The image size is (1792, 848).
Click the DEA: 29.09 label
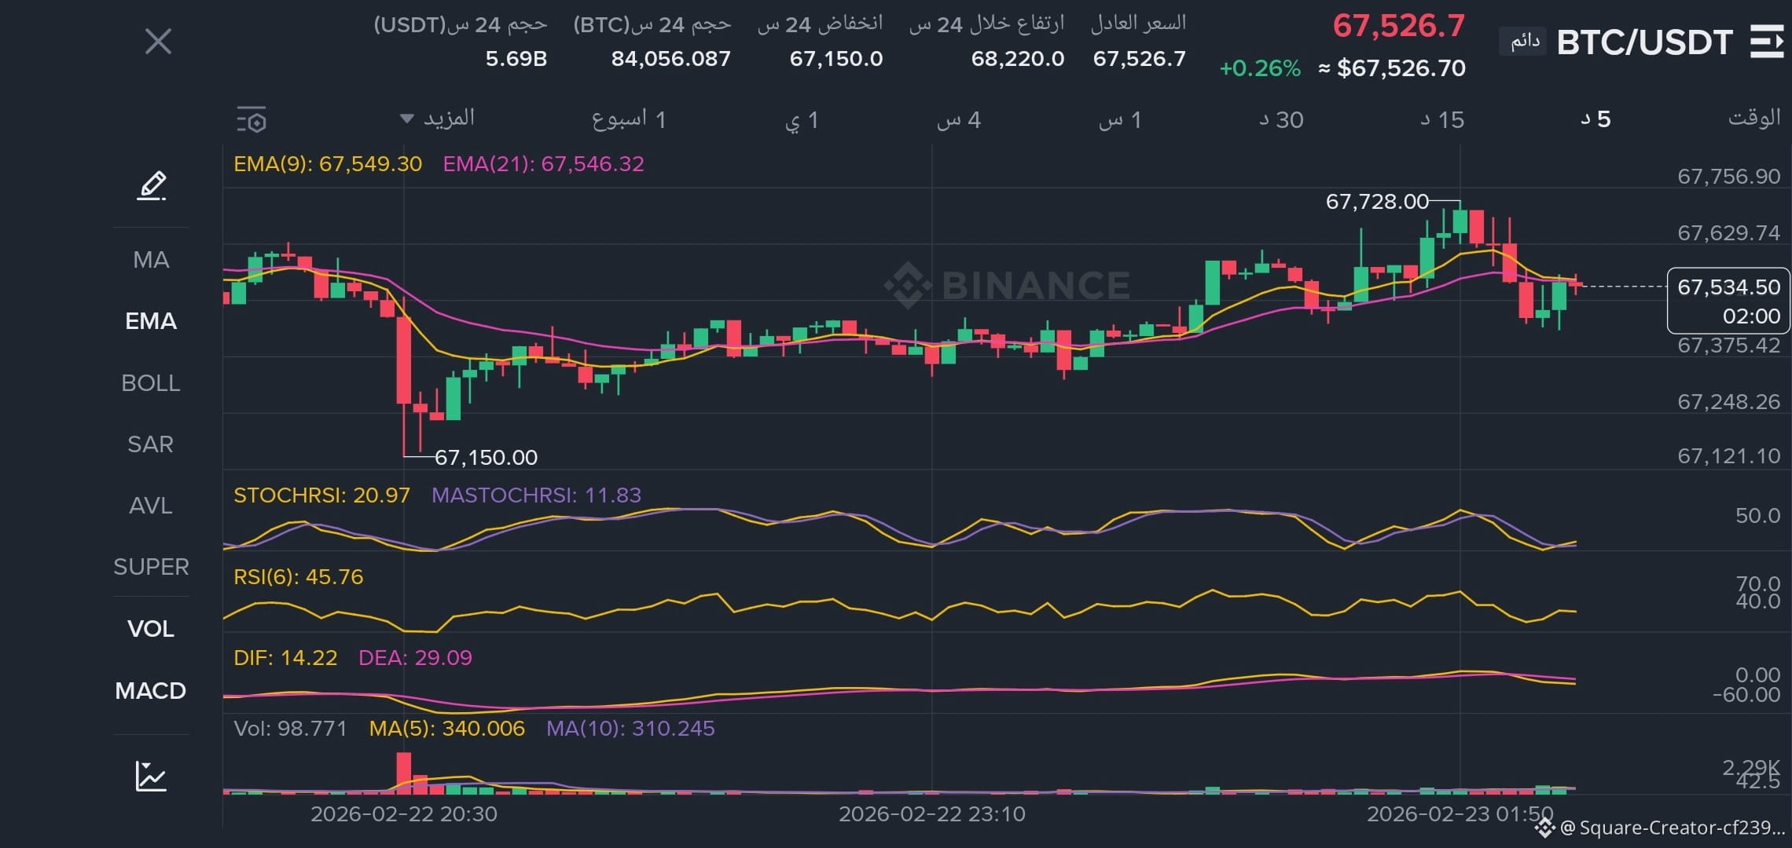pyautogui.click(x=416, y=658)
